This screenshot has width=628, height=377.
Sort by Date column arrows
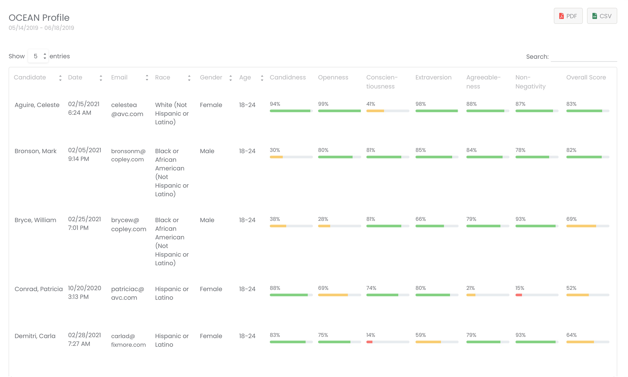101,78
